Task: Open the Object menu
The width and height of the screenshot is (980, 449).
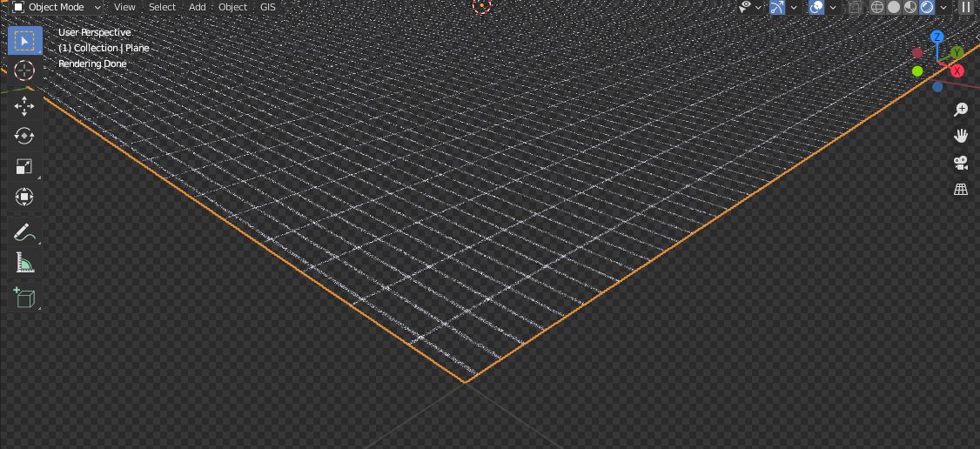Action: 232,7
